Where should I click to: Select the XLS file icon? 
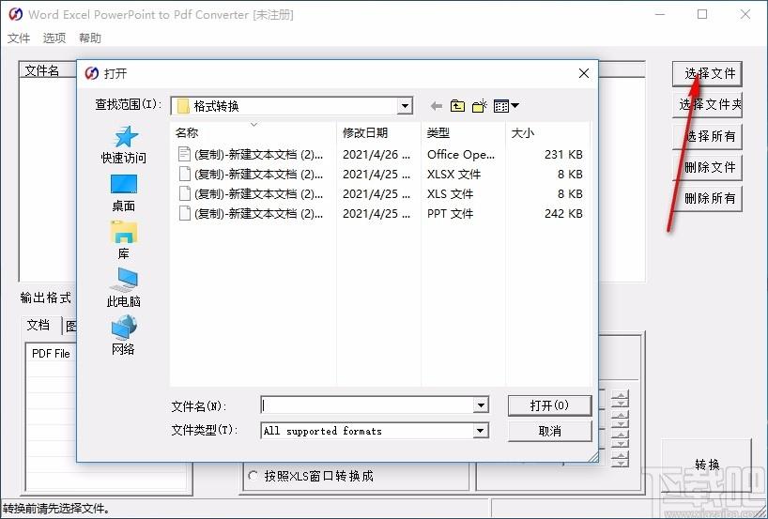coord(184,194)
